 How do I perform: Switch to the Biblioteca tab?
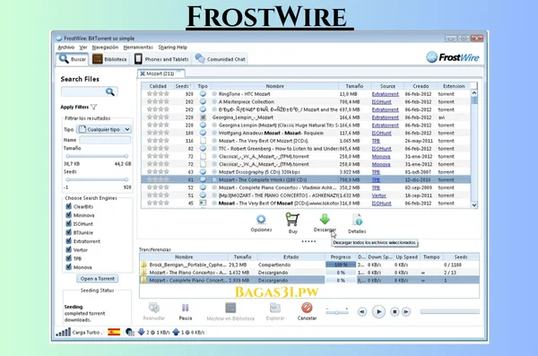point(109,59)
